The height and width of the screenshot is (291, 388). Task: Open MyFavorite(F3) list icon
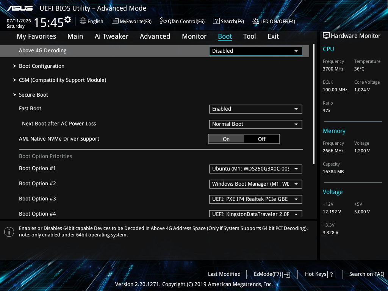(x=115, y=21)
